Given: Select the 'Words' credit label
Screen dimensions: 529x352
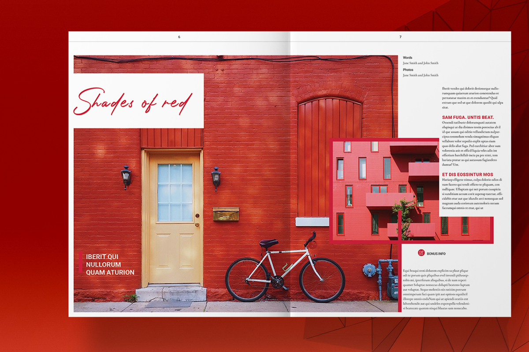Looking at the screenshot, I should [408, 58].
